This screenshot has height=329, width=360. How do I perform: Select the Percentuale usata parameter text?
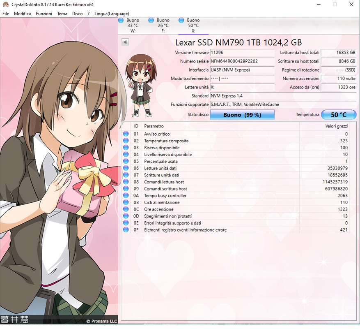pos(161,161)
